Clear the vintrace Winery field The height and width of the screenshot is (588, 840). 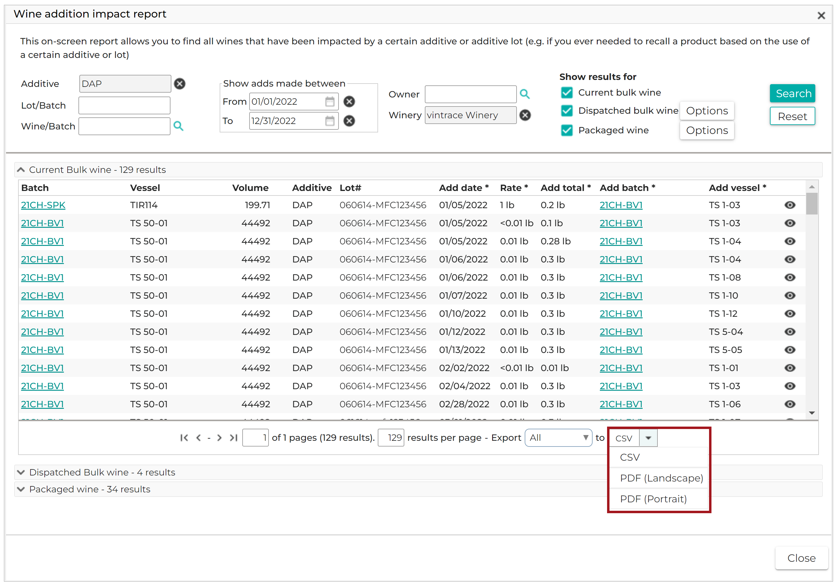pyautogui.click(x=525, y=115)
